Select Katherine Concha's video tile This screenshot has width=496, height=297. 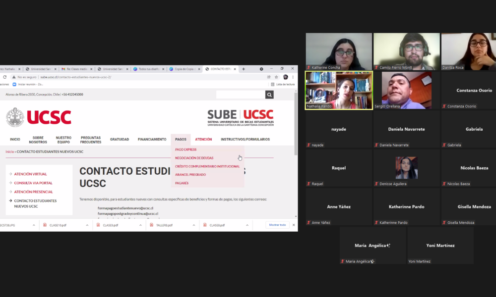point(339,51)
